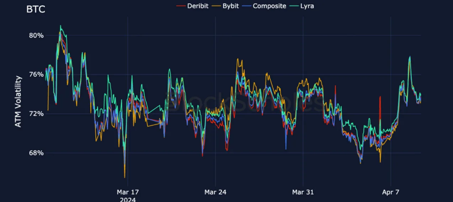Click the 76% y-axis tick label
This screenshot has width=453, height=202.
[x=37, y=75]
